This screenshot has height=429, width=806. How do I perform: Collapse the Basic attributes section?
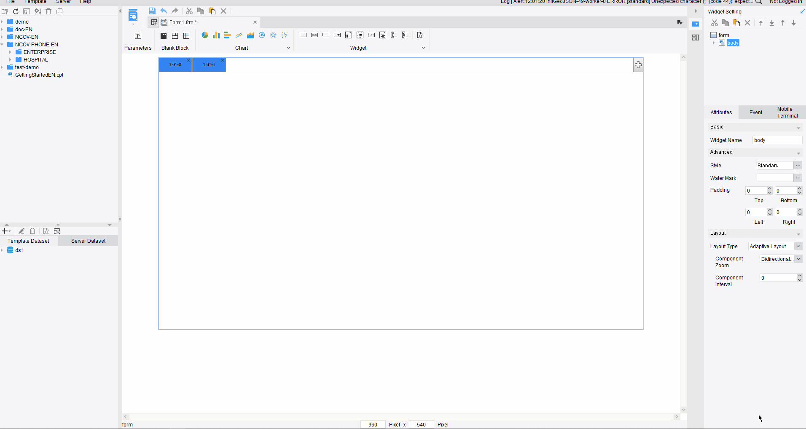798,128
